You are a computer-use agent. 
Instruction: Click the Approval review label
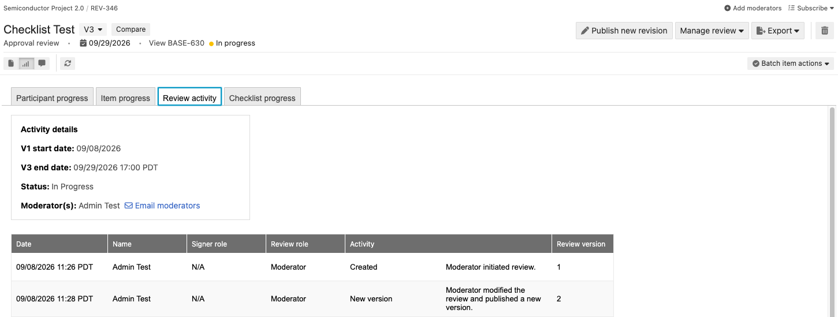tap(31, 43)
